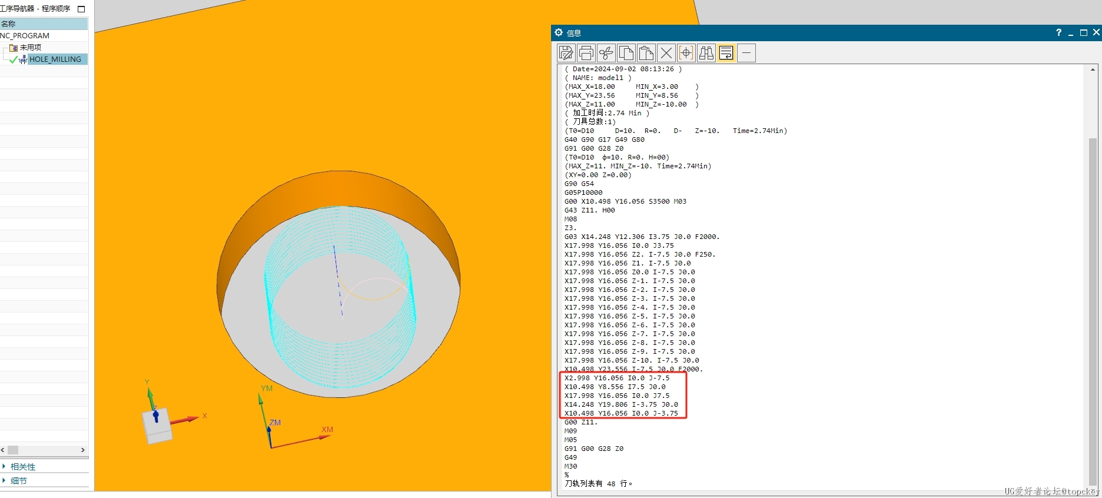Click the text '加工时间:2.74 Min'
The height and width of the screenshot is (498, 1102).
(x=606, y=113)
